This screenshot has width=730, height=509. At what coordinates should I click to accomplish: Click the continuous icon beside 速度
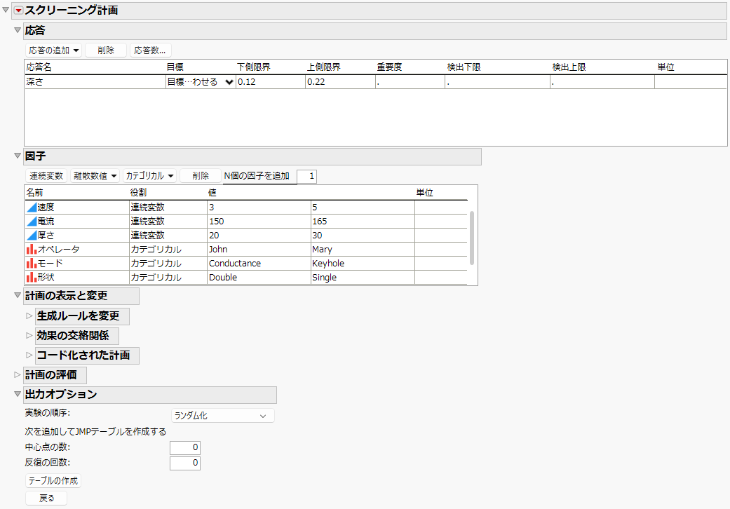tap(32, 208)
